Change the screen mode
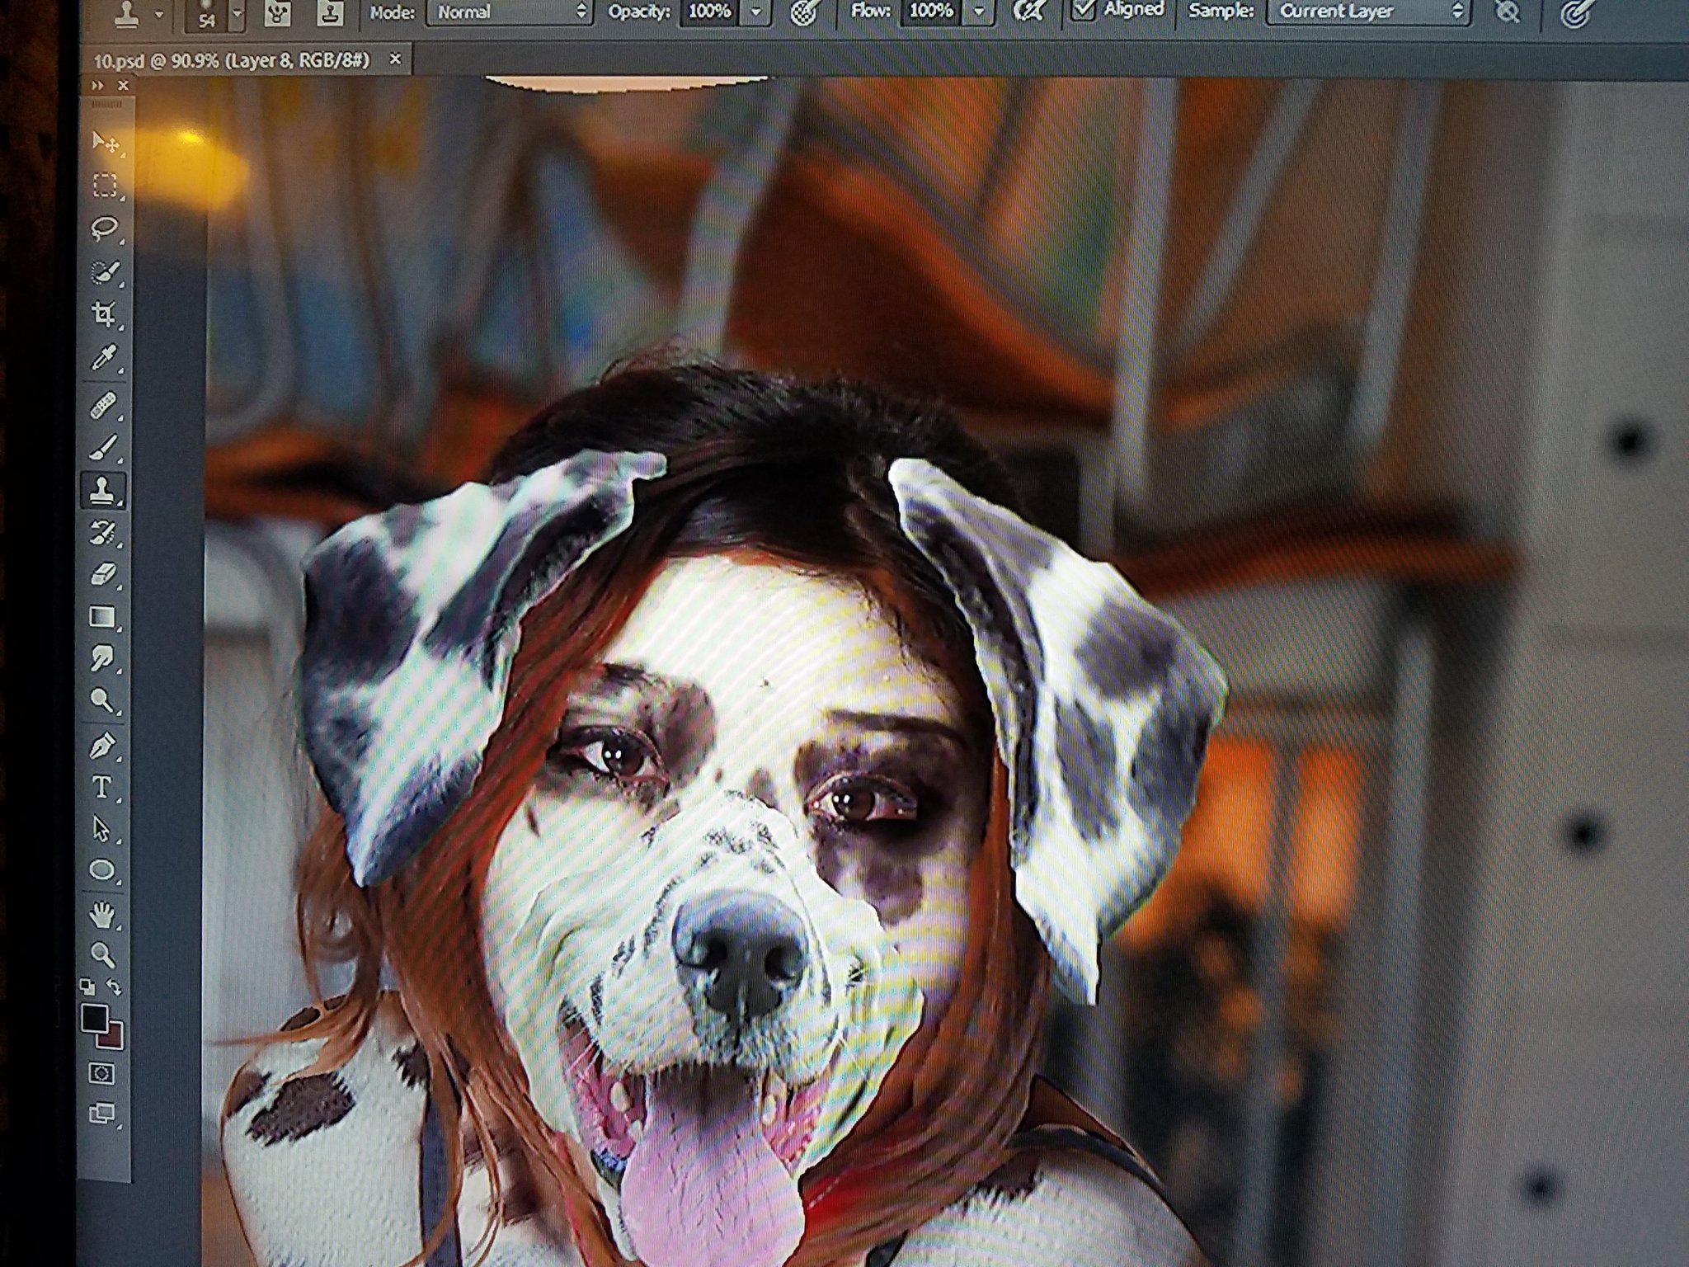The image size is (1689, 1267). (x=102, y=1114)
